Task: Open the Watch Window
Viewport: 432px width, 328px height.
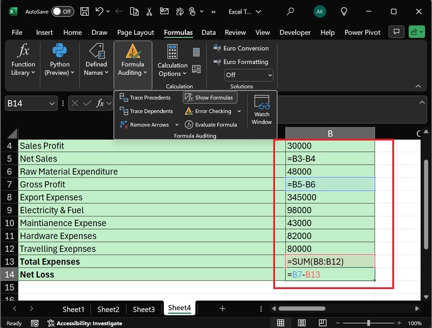Action: coord(262,109)
